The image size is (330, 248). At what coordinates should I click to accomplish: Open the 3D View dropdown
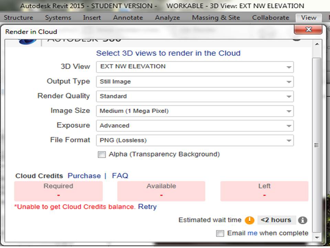coord(195,67)
